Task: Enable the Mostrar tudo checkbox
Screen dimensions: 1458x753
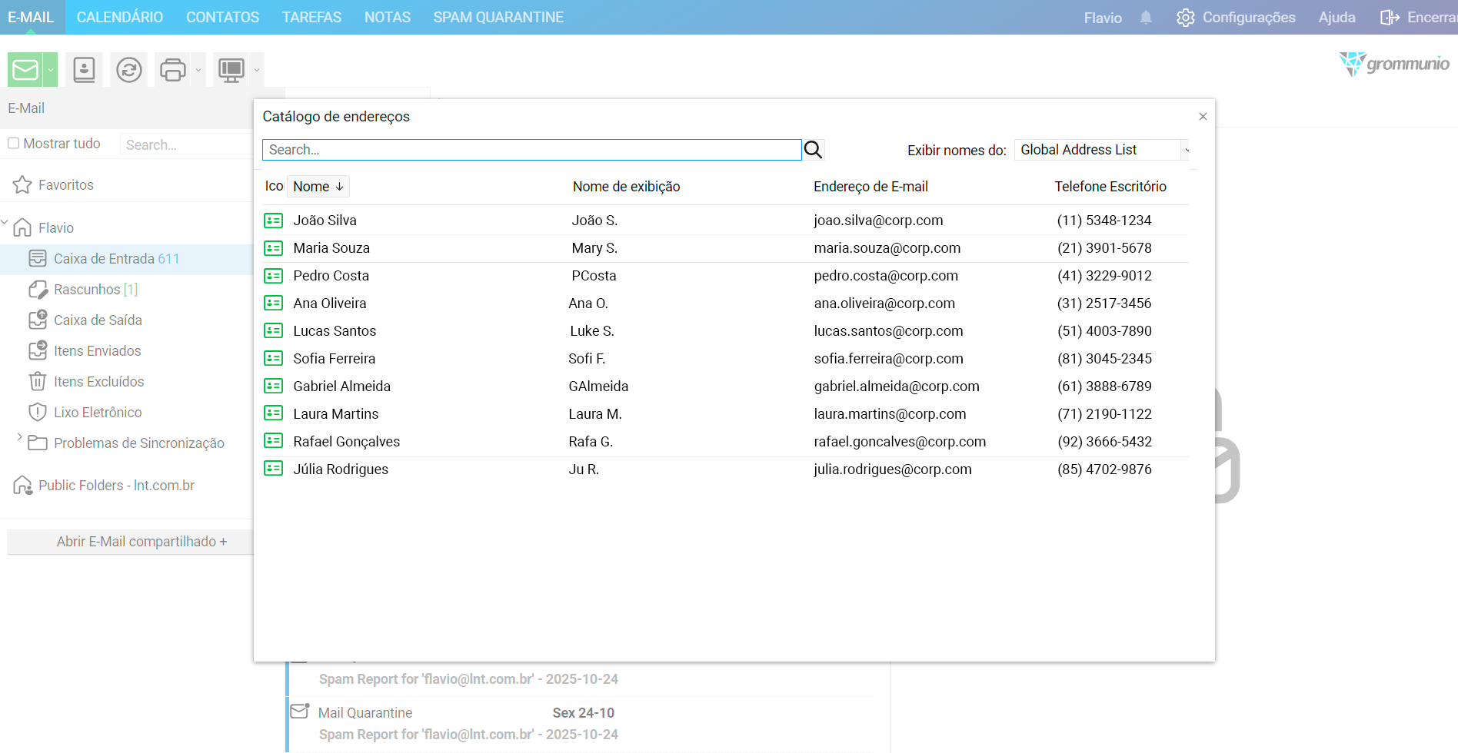Action: (x=14, y=144)
